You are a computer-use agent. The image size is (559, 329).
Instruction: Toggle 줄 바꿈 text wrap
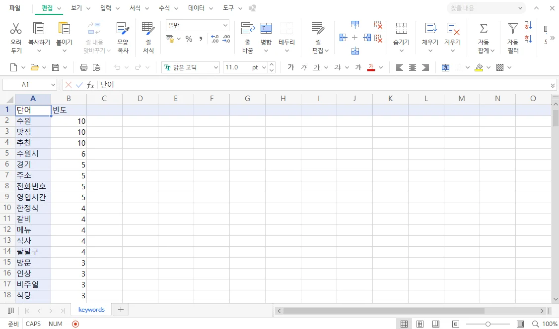(x=247, y=37)
